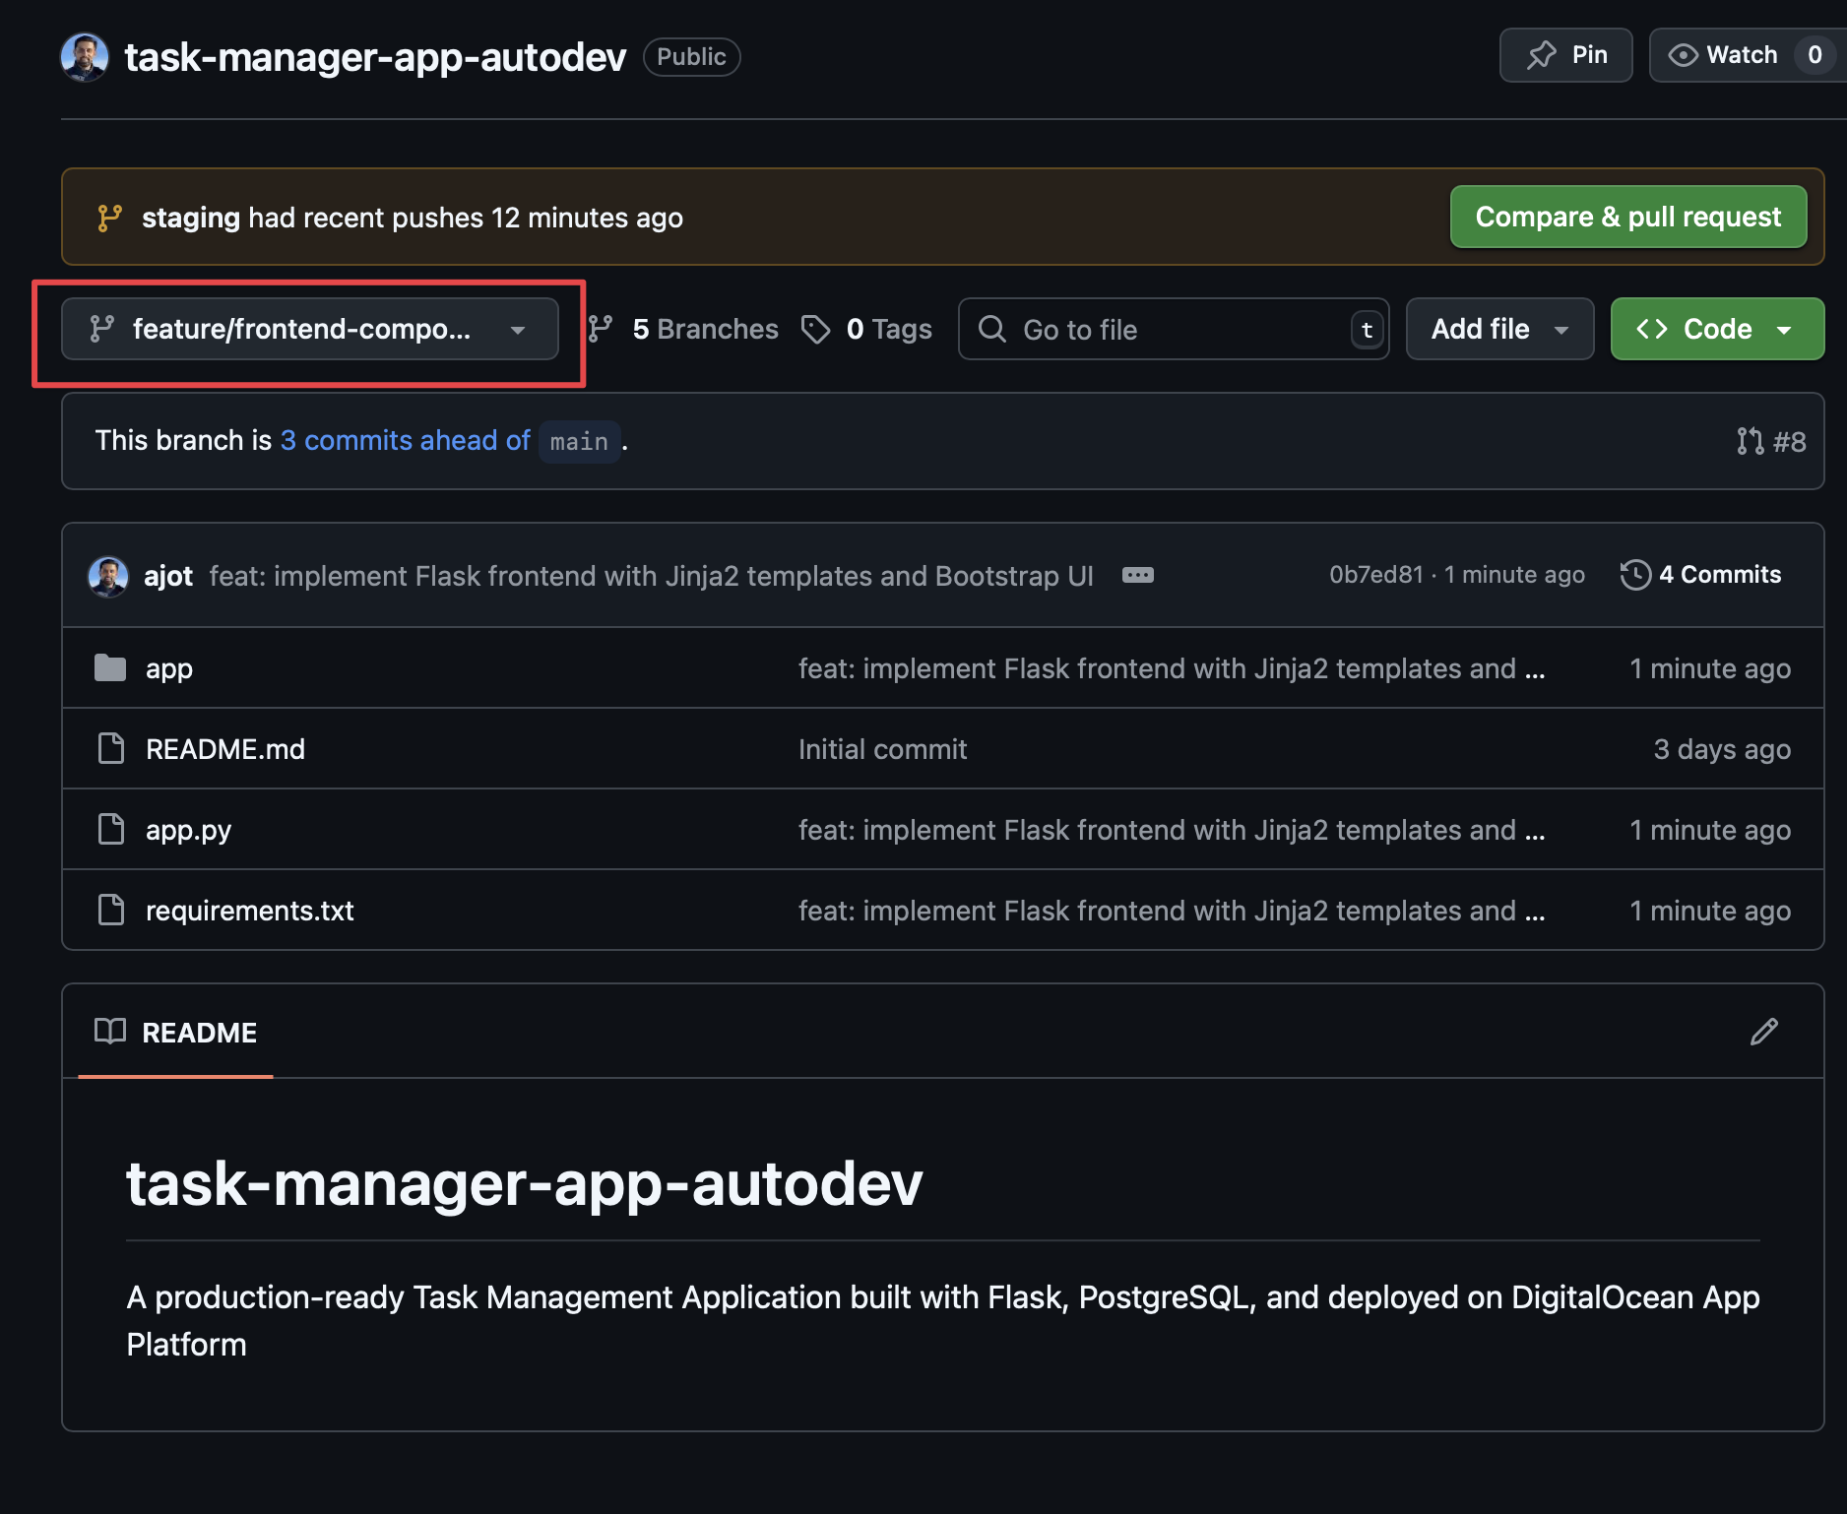This screenshot has height=1514, width=1847.
Task: Open latest commit message about Flask frontend
Action: coord(651,576)
